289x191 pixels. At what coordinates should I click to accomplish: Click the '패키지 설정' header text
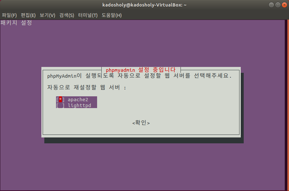[16, 23]
